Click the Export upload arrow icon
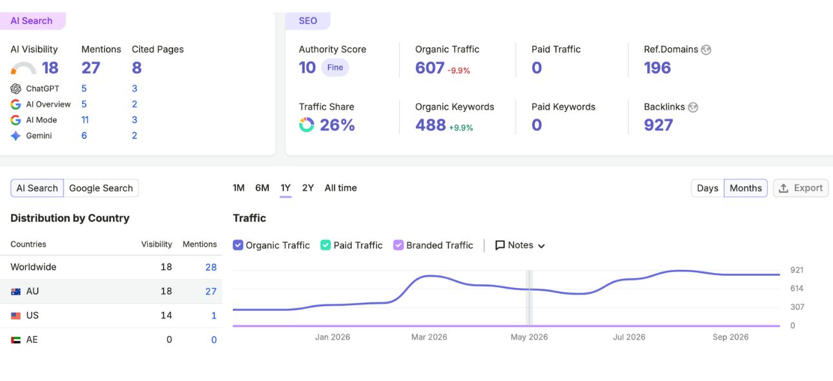The width and height of the screenshot is (833, 381). pos(784,188)
